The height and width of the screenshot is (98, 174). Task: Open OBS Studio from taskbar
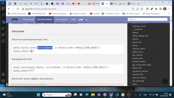[129, 95]
